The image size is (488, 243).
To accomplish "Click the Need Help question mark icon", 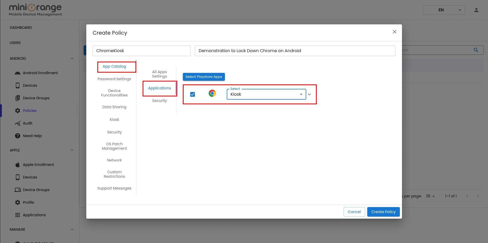I will (17, 136).
